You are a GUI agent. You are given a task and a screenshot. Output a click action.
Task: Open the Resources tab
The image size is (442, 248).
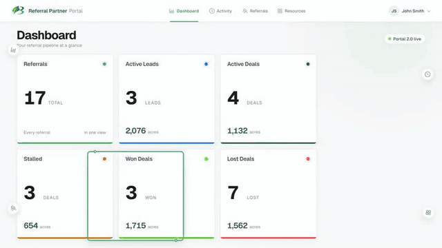click(x=291, y=11)
